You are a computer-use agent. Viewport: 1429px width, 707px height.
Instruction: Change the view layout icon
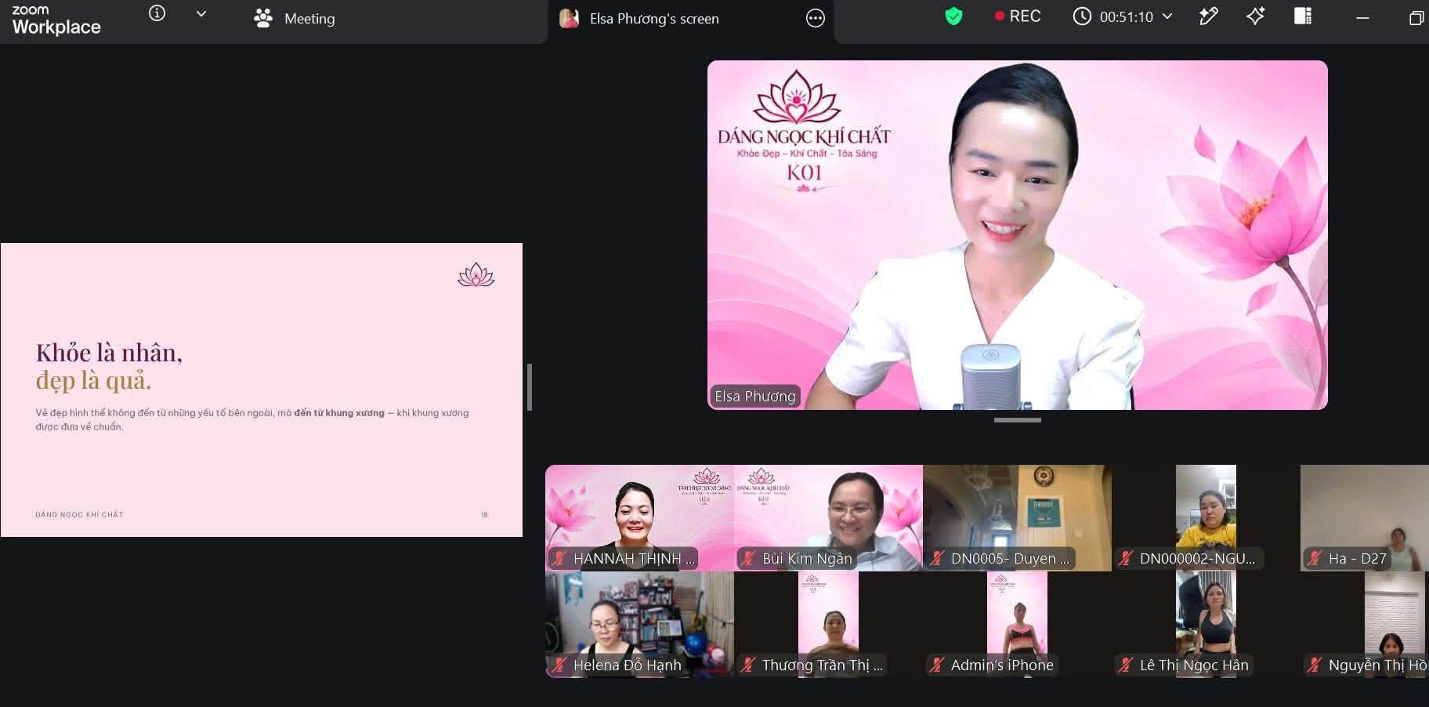[1303, 16]
